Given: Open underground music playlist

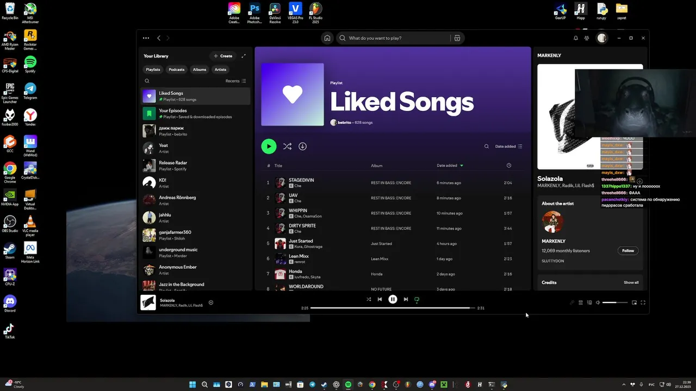Looking at the screenshot, I should tap(196, 253).
